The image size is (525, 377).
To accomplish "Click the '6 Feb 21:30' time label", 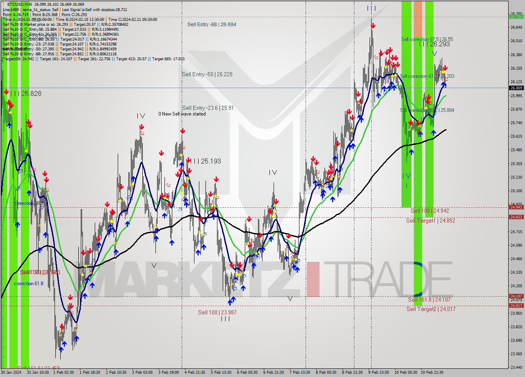I will [x=274, y=372].
